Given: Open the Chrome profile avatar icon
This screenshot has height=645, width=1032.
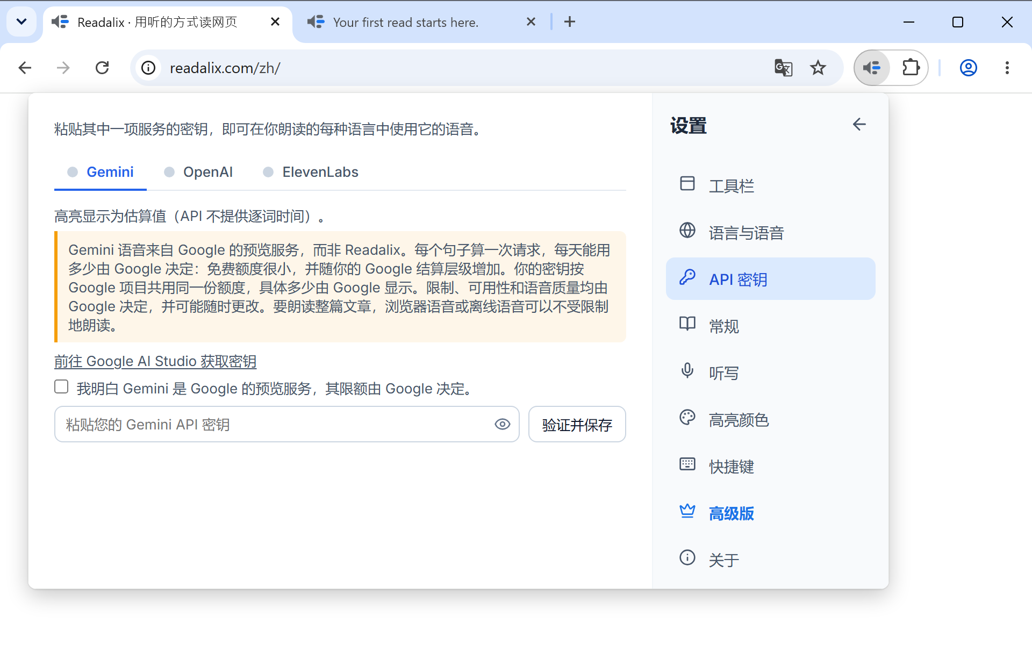Looking at the screenshot, I should [969, 68].
